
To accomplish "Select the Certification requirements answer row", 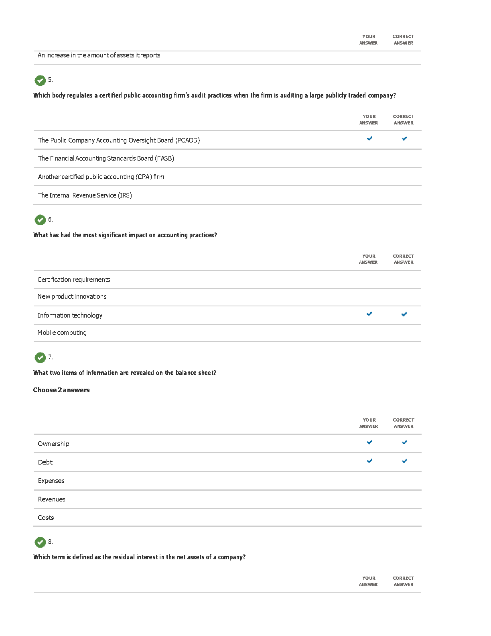I will tap(74, 279).
